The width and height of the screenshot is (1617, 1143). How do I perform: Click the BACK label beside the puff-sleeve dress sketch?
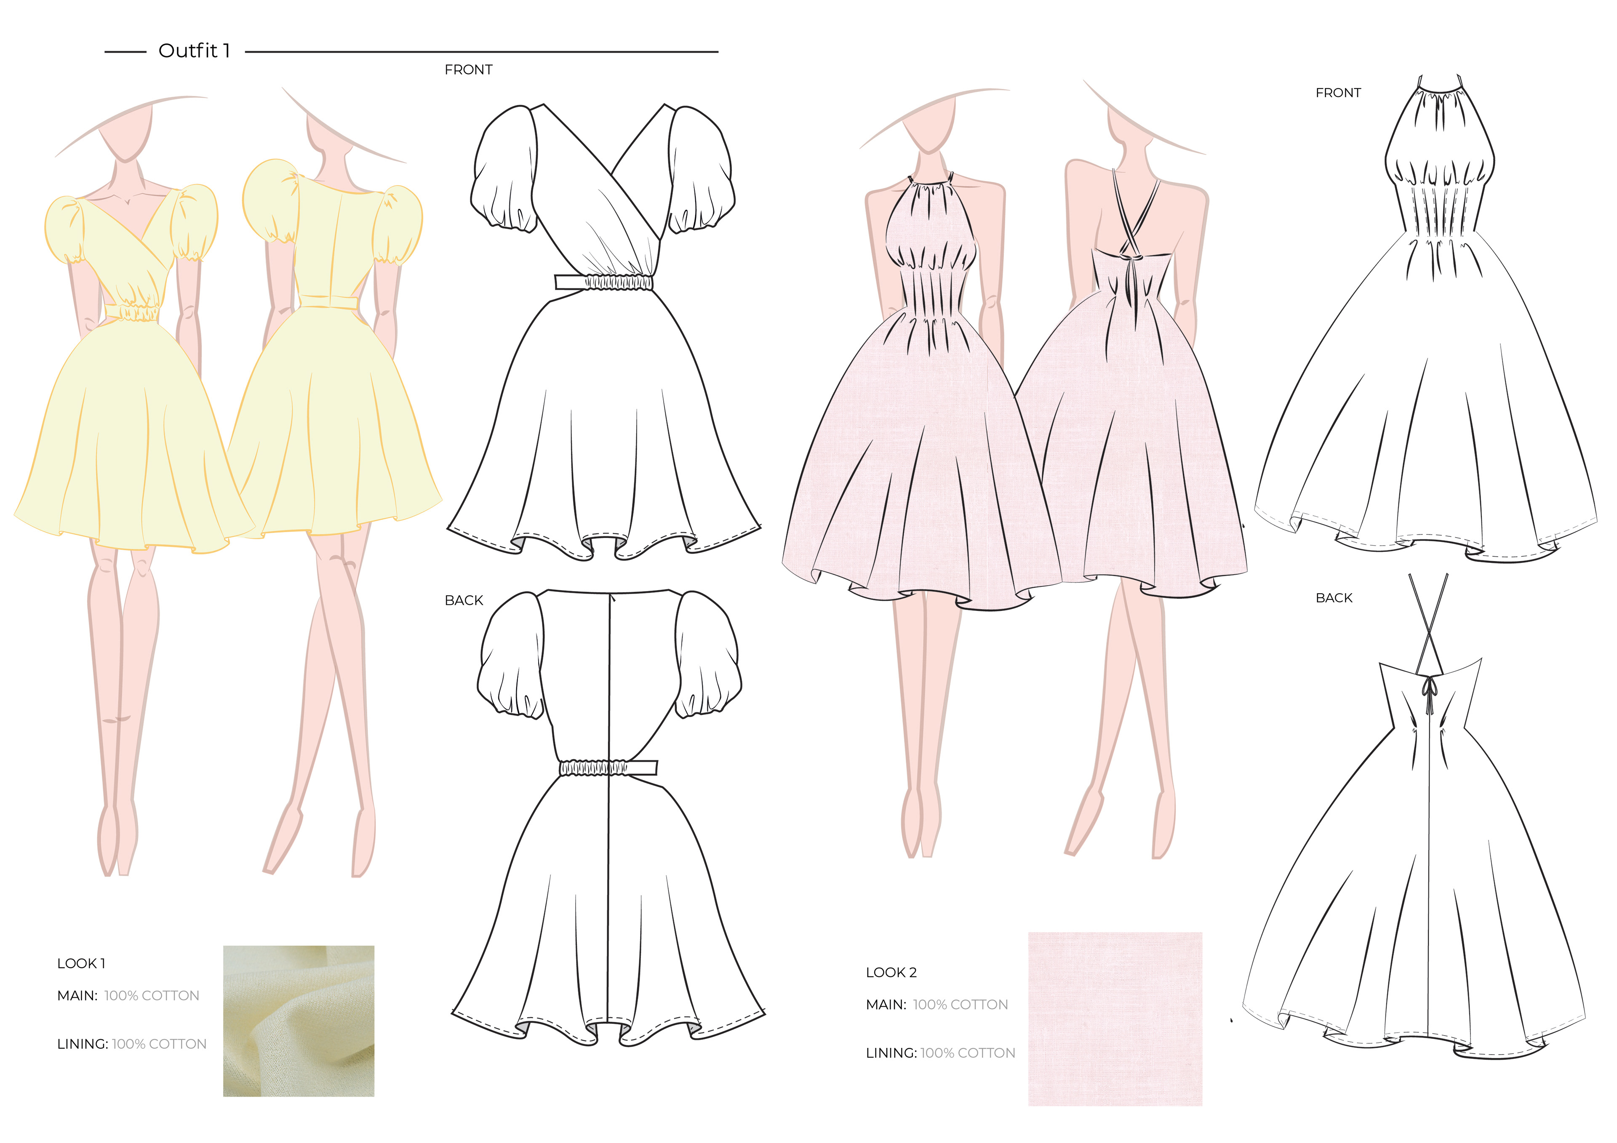(x=464, y=600)
